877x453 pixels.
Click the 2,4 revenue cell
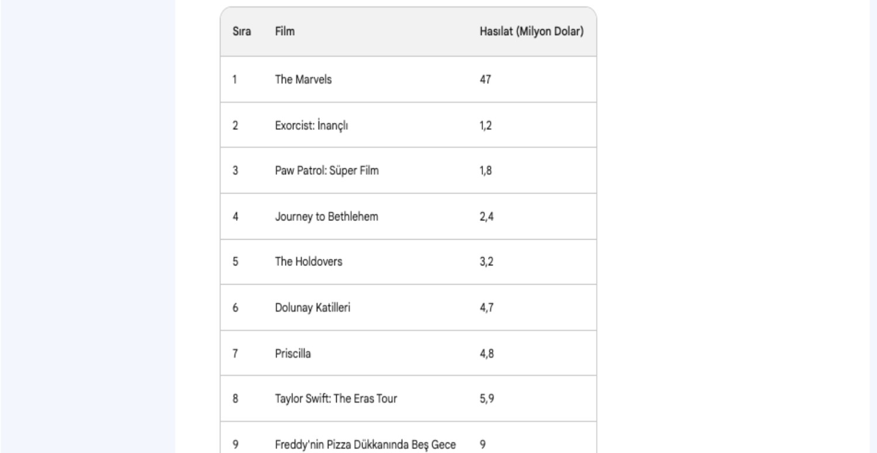[x=485, y=216]
